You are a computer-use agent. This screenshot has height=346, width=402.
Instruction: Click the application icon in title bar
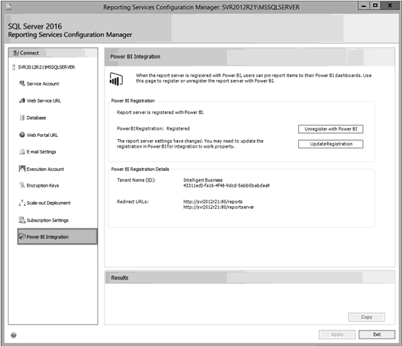pyautogui.click(x=9, y=7)
